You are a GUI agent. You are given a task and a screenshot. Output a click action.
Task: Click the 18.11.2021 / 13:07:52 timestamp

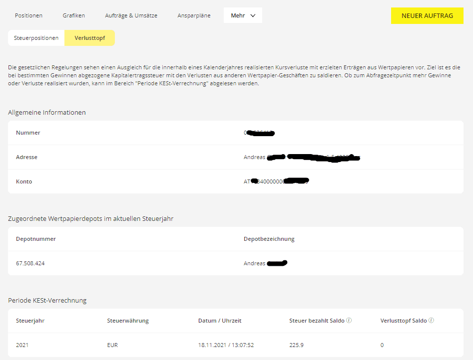226,345
